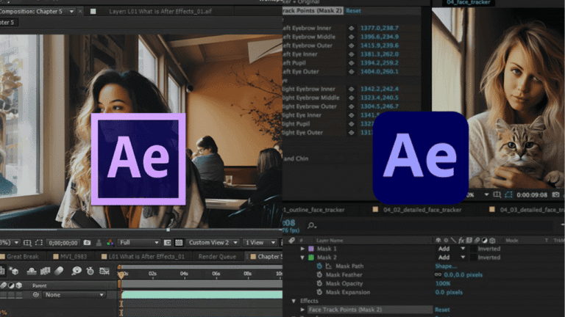Click the orange current time indicator at 00s
This screenshot has width=565, height=317.
point(121,274)
